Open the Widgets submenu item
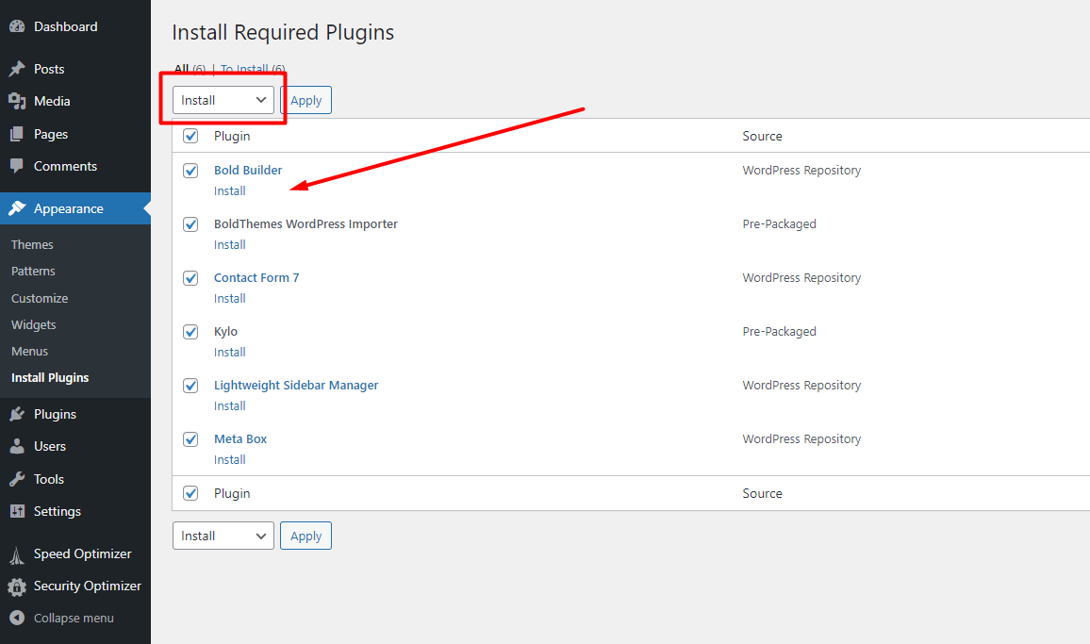 pos(33,324)
